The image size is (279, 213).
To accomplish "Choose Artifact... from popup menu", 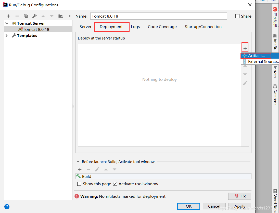I will tap(260, 56).
